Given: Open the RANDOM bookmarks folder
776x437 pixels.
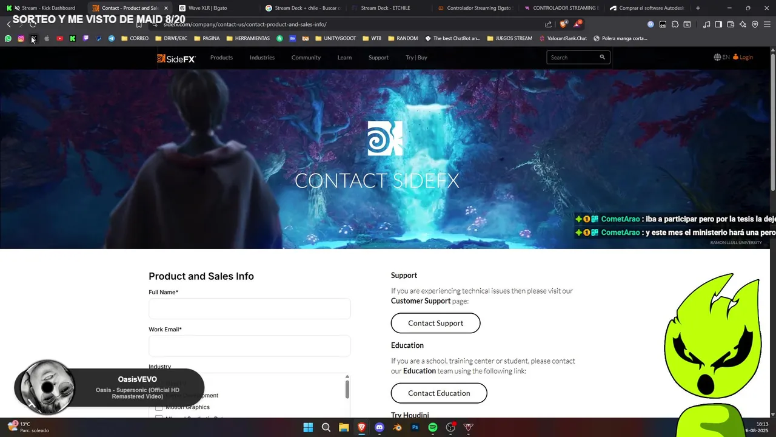Looking at the screenshot, I should [403, 38].
